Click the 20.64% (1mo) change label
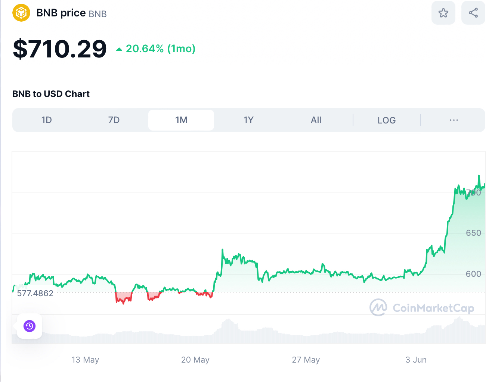The image size is (492, 382). (161, 49)
